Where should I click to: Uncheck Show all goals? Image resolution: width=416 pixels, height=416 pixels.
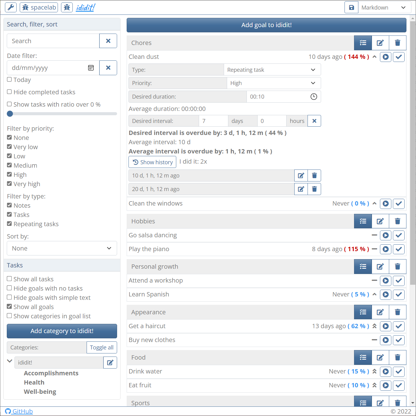(10, 307)
